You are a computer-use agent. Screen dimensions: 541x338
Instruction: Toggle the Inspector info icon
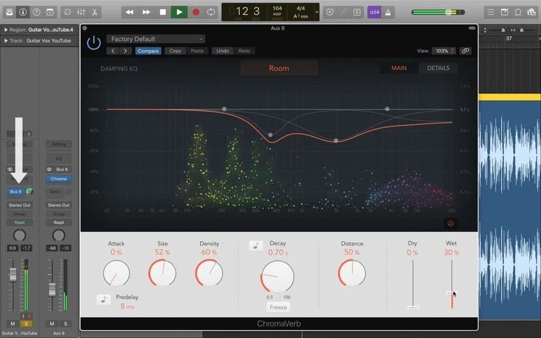[23, 12]
